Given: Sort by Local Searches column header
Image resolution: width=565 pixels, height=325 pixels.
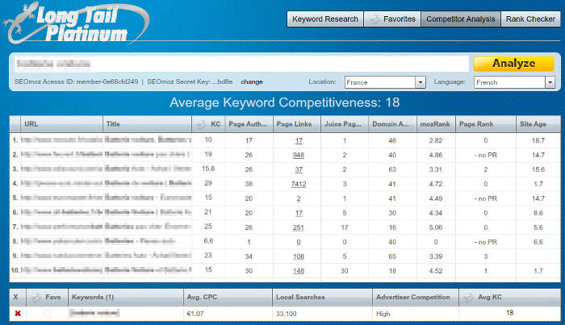Looking at the screenshot, I should click(322, 298).
